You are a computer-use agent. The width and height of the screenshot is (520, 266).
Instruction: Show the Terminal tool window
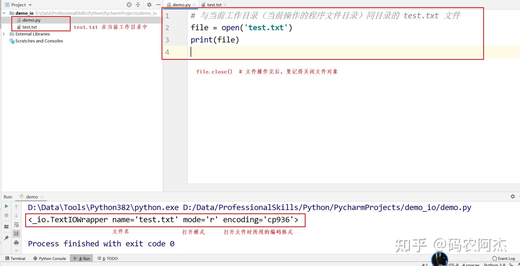click(x=18, y=258)
